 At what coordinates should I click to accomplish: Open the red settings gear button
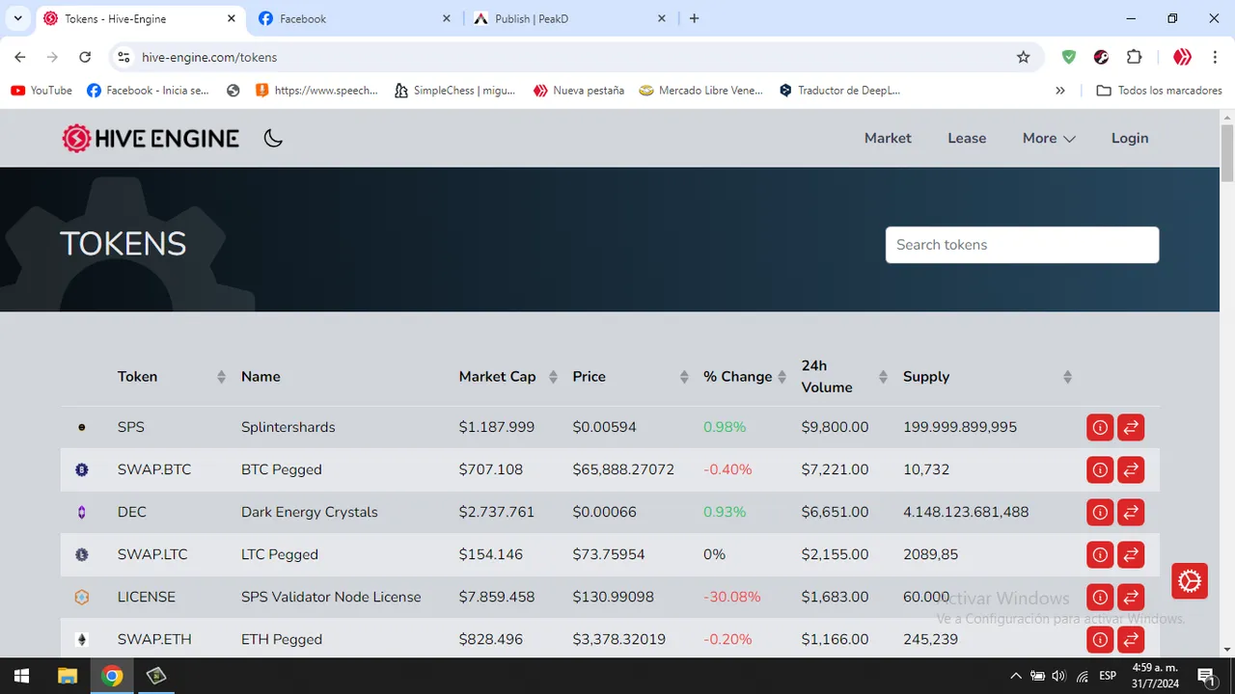1190,581
